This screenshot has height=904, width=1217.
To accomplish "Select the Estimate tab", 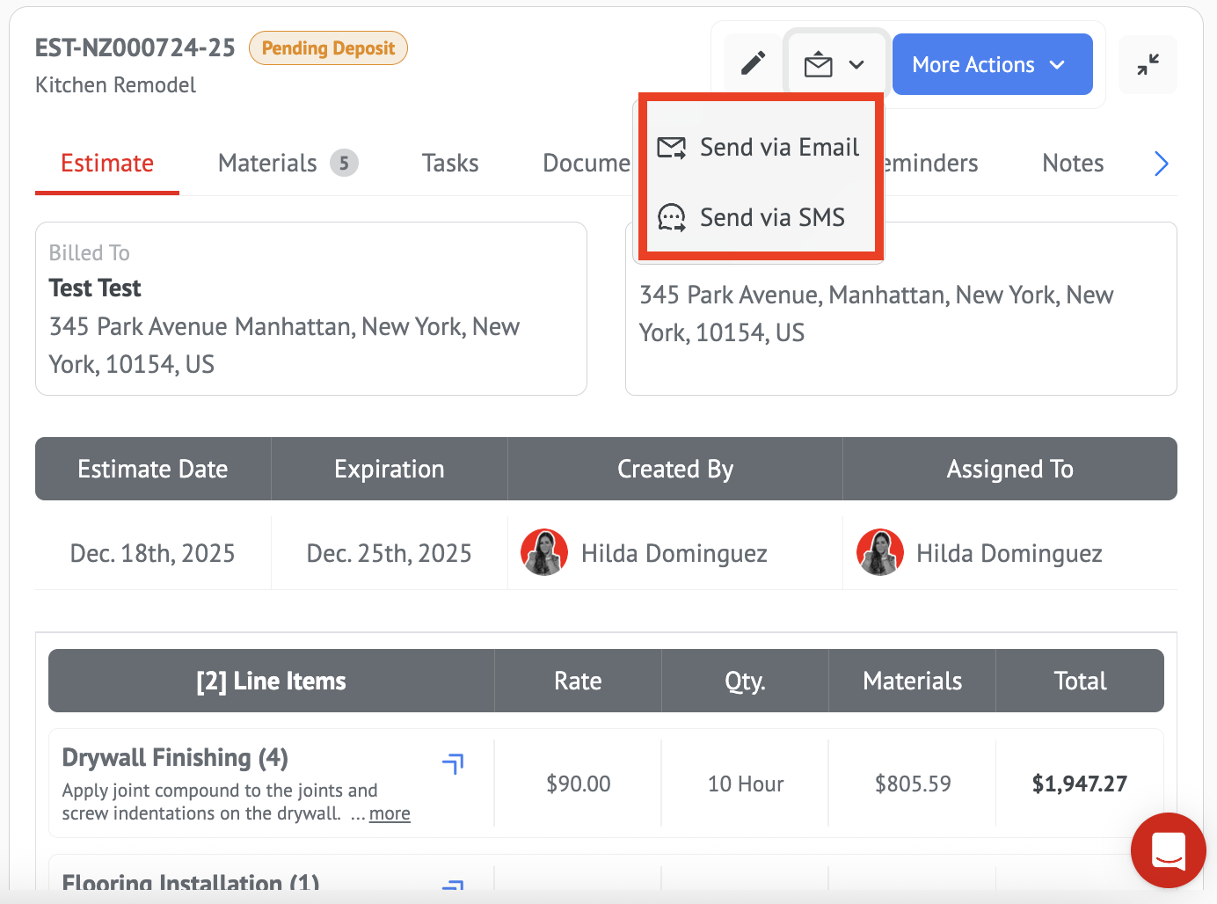I will point(107,164).
